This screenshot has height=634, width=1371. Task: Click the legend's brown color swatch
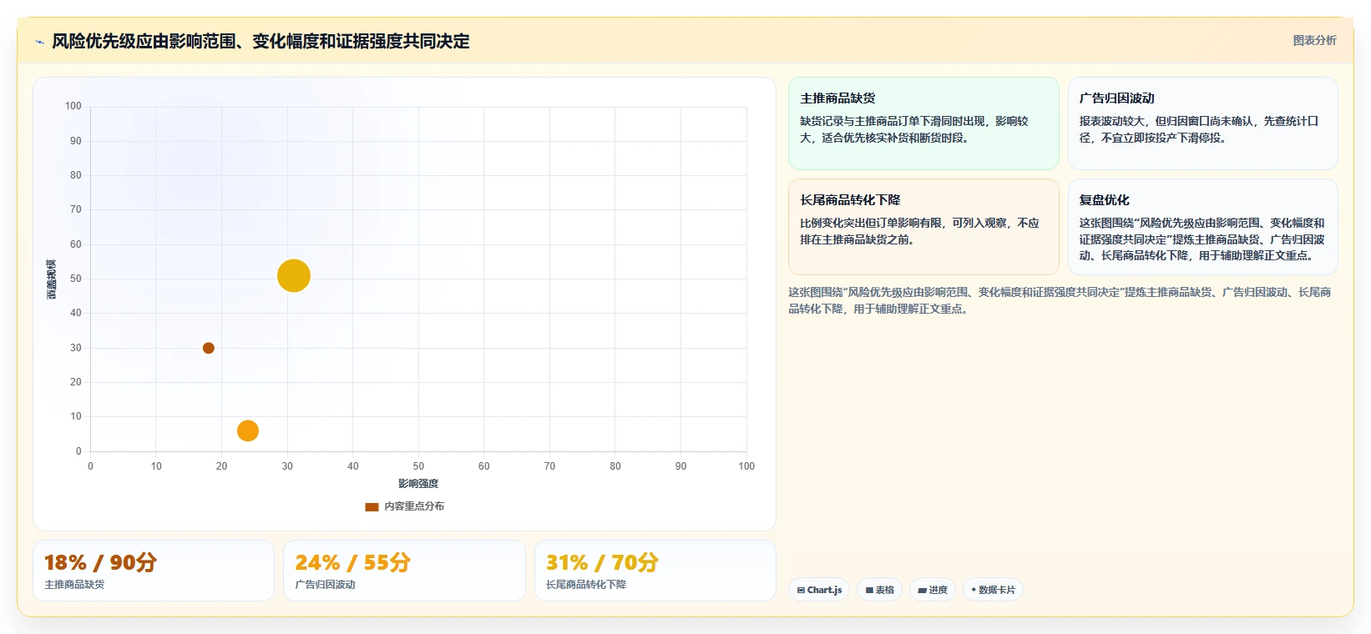372,506
